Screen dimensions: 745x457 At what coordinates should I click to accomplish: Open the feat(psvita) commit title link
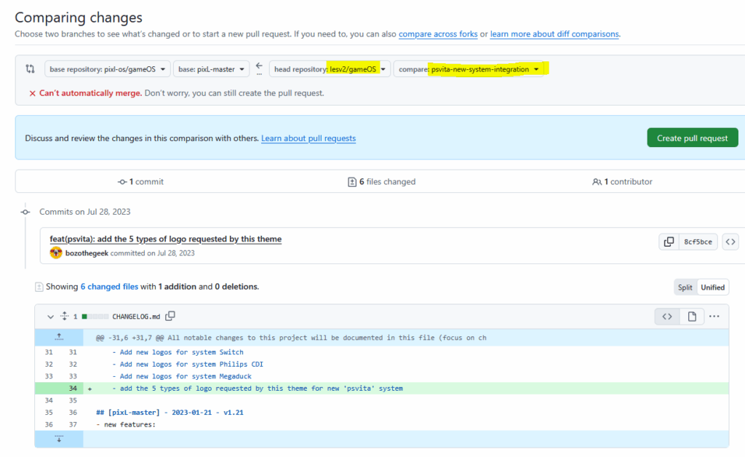[x=165, y=239]
